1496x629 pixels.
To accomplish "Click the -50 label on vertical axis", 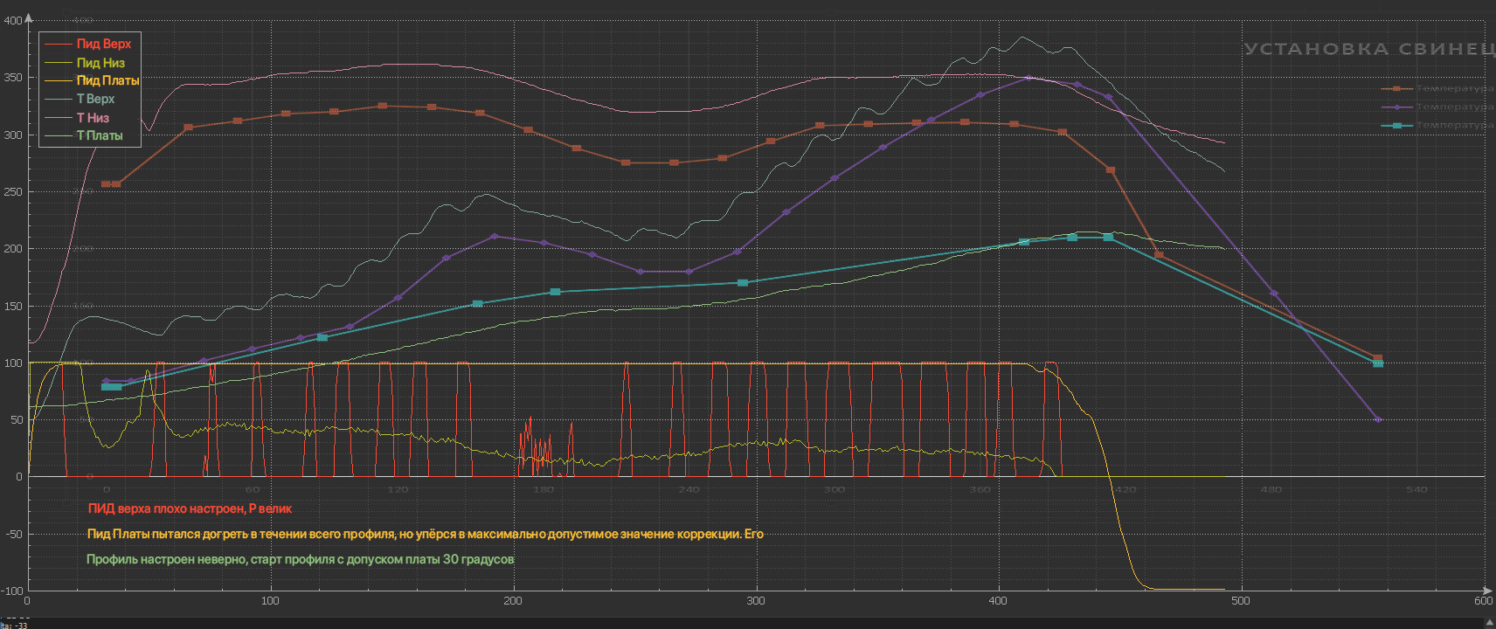I will [14, 534].
